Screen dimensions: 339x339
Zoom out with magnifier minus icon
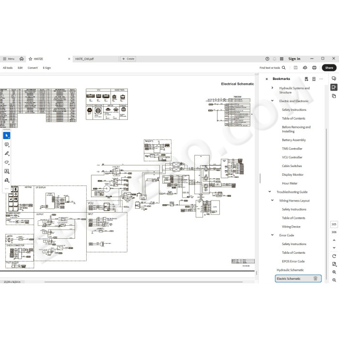point(334,280)
